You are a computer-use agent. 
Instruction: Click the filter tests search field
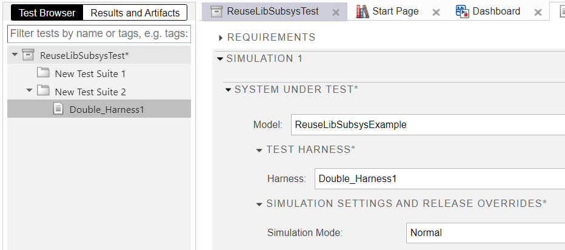pyautogui.click(x=99, y=33)
